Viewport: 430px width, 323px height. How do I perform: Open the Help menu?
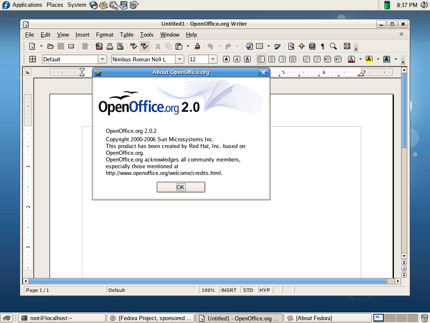pyautogui.click(x=191, y=34)
